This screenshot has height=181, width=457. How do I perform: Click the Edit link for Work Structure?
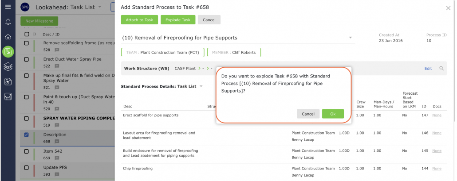[428, 68]
